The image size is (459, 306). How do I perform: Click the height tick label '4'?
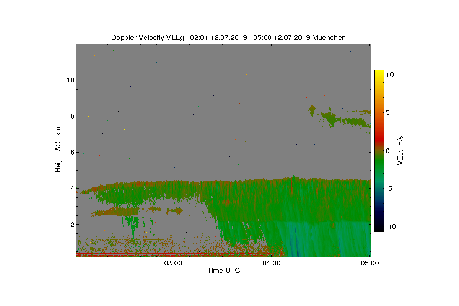(x=72, y=188)
